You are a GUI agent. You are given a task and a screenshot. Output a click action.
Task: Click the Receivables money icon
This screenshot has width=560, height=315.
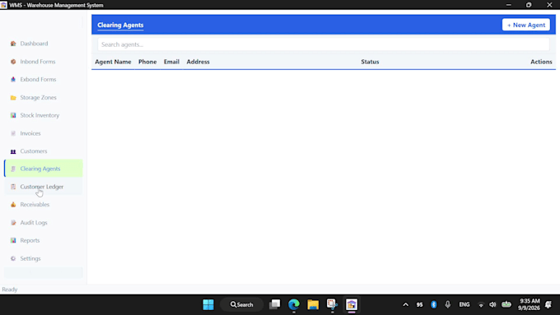[x=13, y=205]
